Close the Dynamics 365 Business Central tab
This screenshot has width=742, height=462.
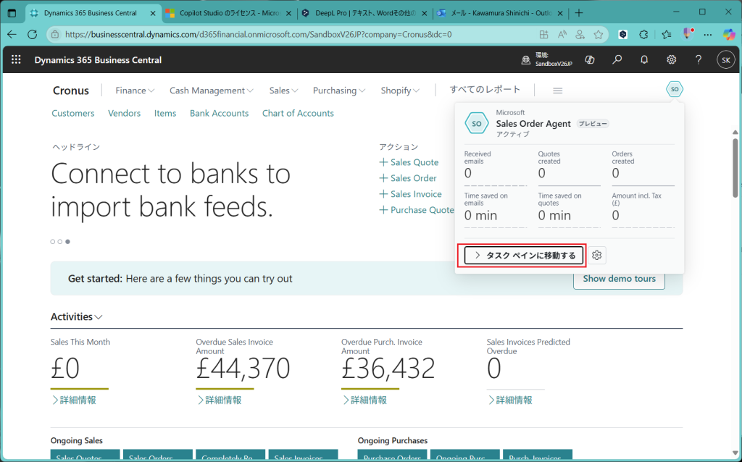pos(153,13)
